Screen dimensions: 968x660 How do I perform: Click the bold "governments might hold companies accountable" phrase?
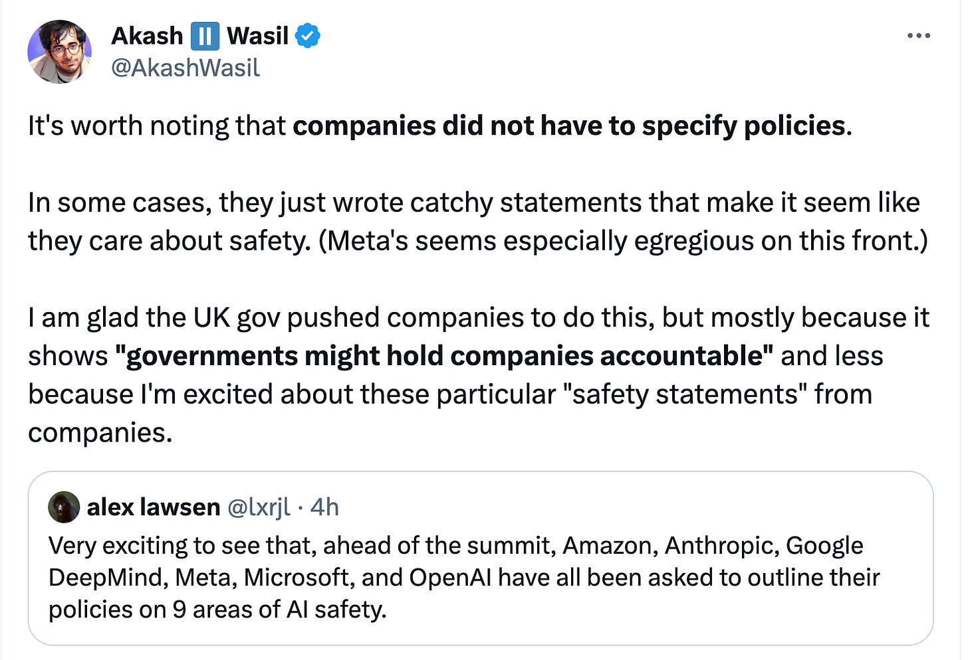[444, 356]
